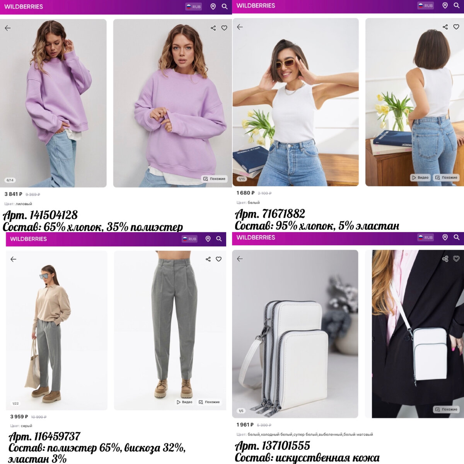Open location pin in top-left header
The image size is (464, 464).
(x=213, y=7)
